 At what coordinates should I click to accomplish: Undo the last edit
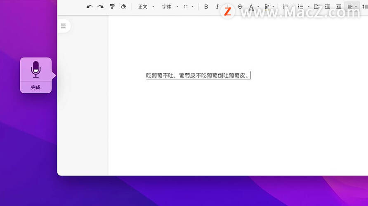[x=90, y=7]
